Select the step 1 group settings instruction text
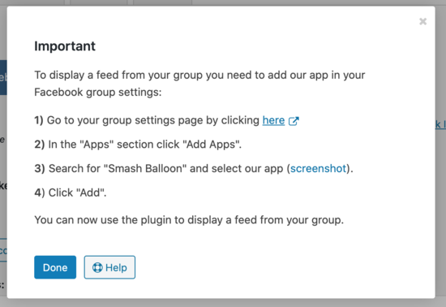 point(166,120)
